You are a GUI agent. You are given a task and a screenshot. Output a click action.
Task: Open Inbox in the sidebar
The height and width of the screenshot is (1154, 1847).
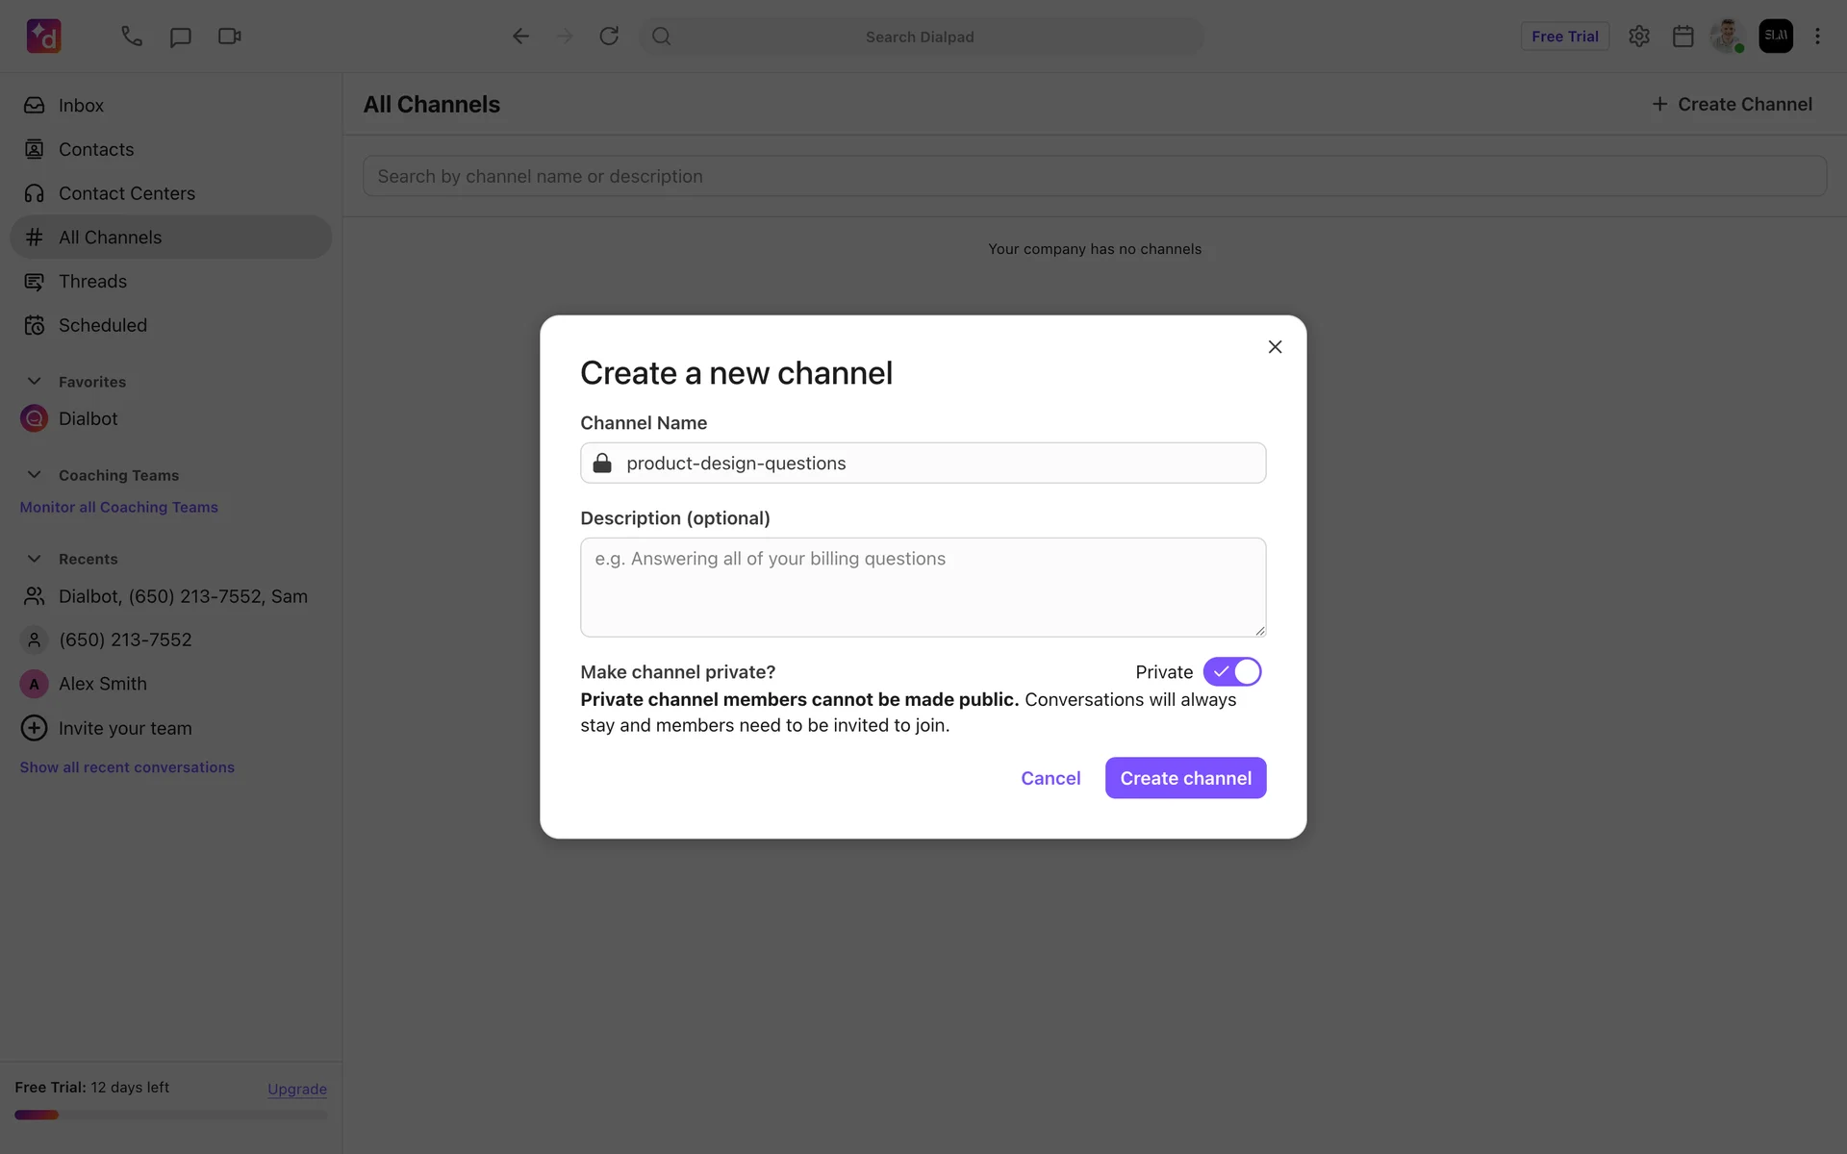[81, 106]
